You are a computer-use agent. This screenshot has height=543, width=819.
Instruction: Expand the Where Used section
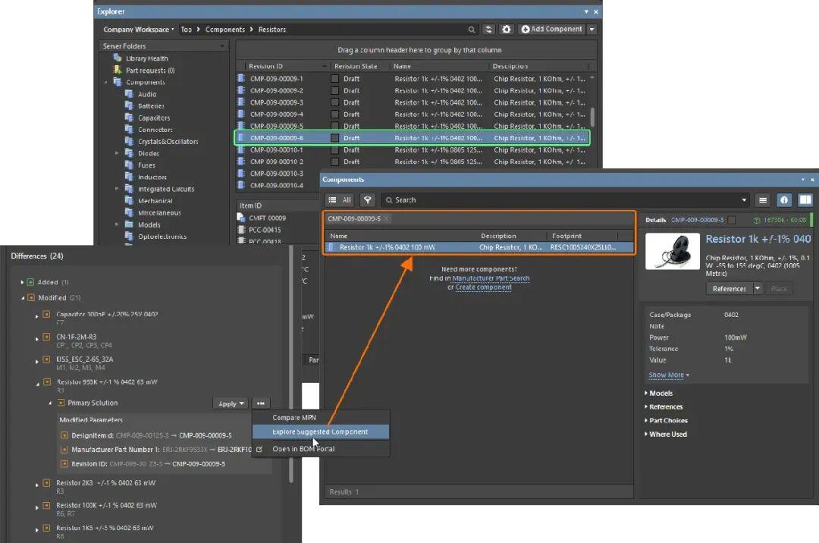pos(645,434)
